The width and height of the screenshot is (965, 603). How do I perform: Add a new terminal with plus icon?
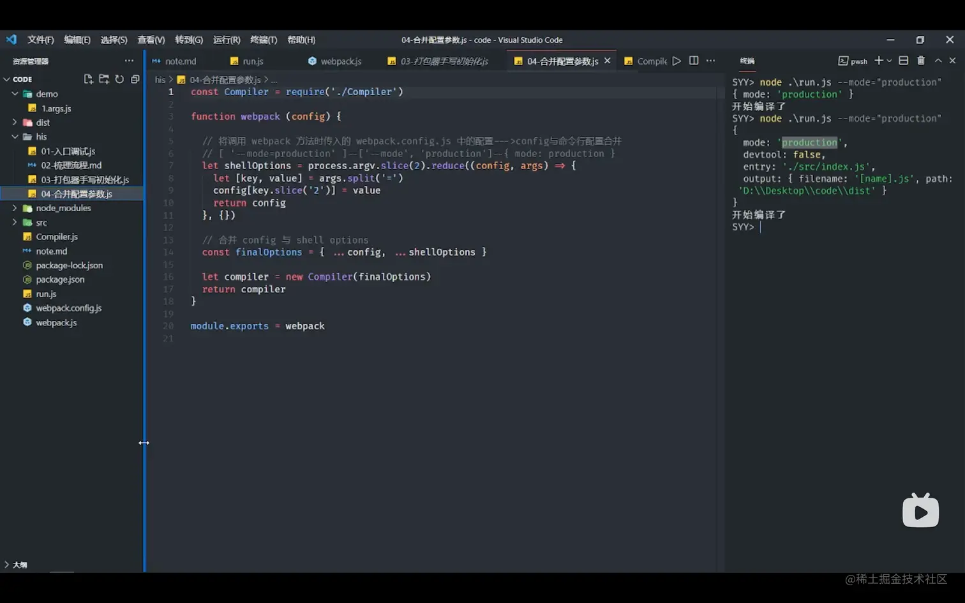tap(879, 61)
